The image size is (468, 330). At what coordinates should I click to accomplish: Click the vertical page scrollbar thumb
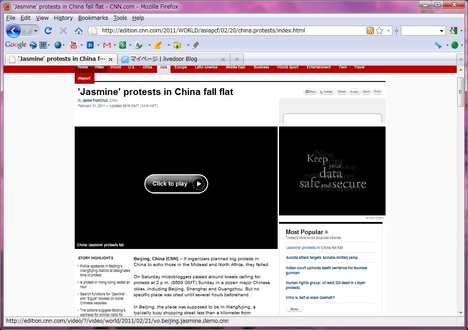pyautogui.click(x=460, y=92)
